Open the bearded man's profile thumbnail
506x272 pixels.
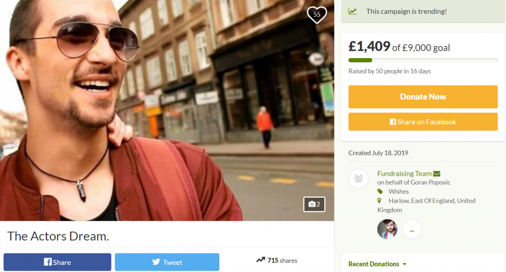[387, 229]
